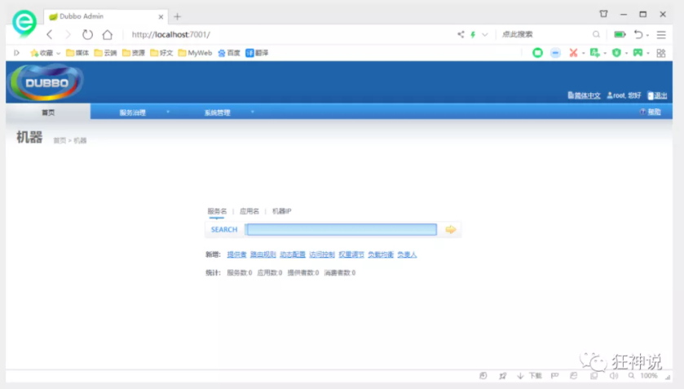Expand the address bar dropdown chevron
Screen dimensions: 684x389
[x=484, y=34]
